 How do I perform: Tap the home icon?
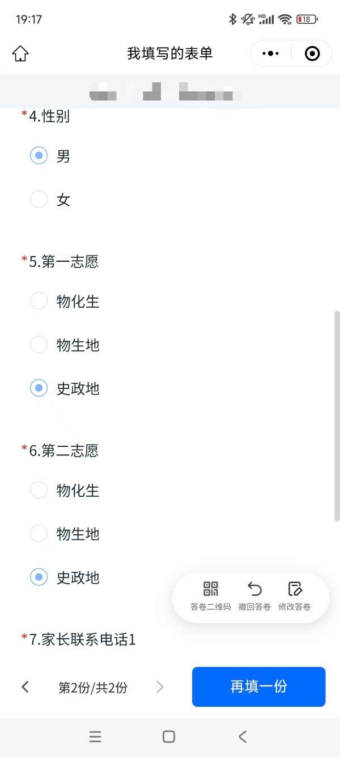(x=20, y=54)
